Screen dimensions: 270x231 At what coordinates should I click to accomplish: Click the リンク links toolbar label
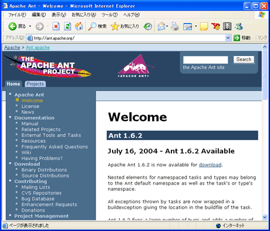click(262, 38)
